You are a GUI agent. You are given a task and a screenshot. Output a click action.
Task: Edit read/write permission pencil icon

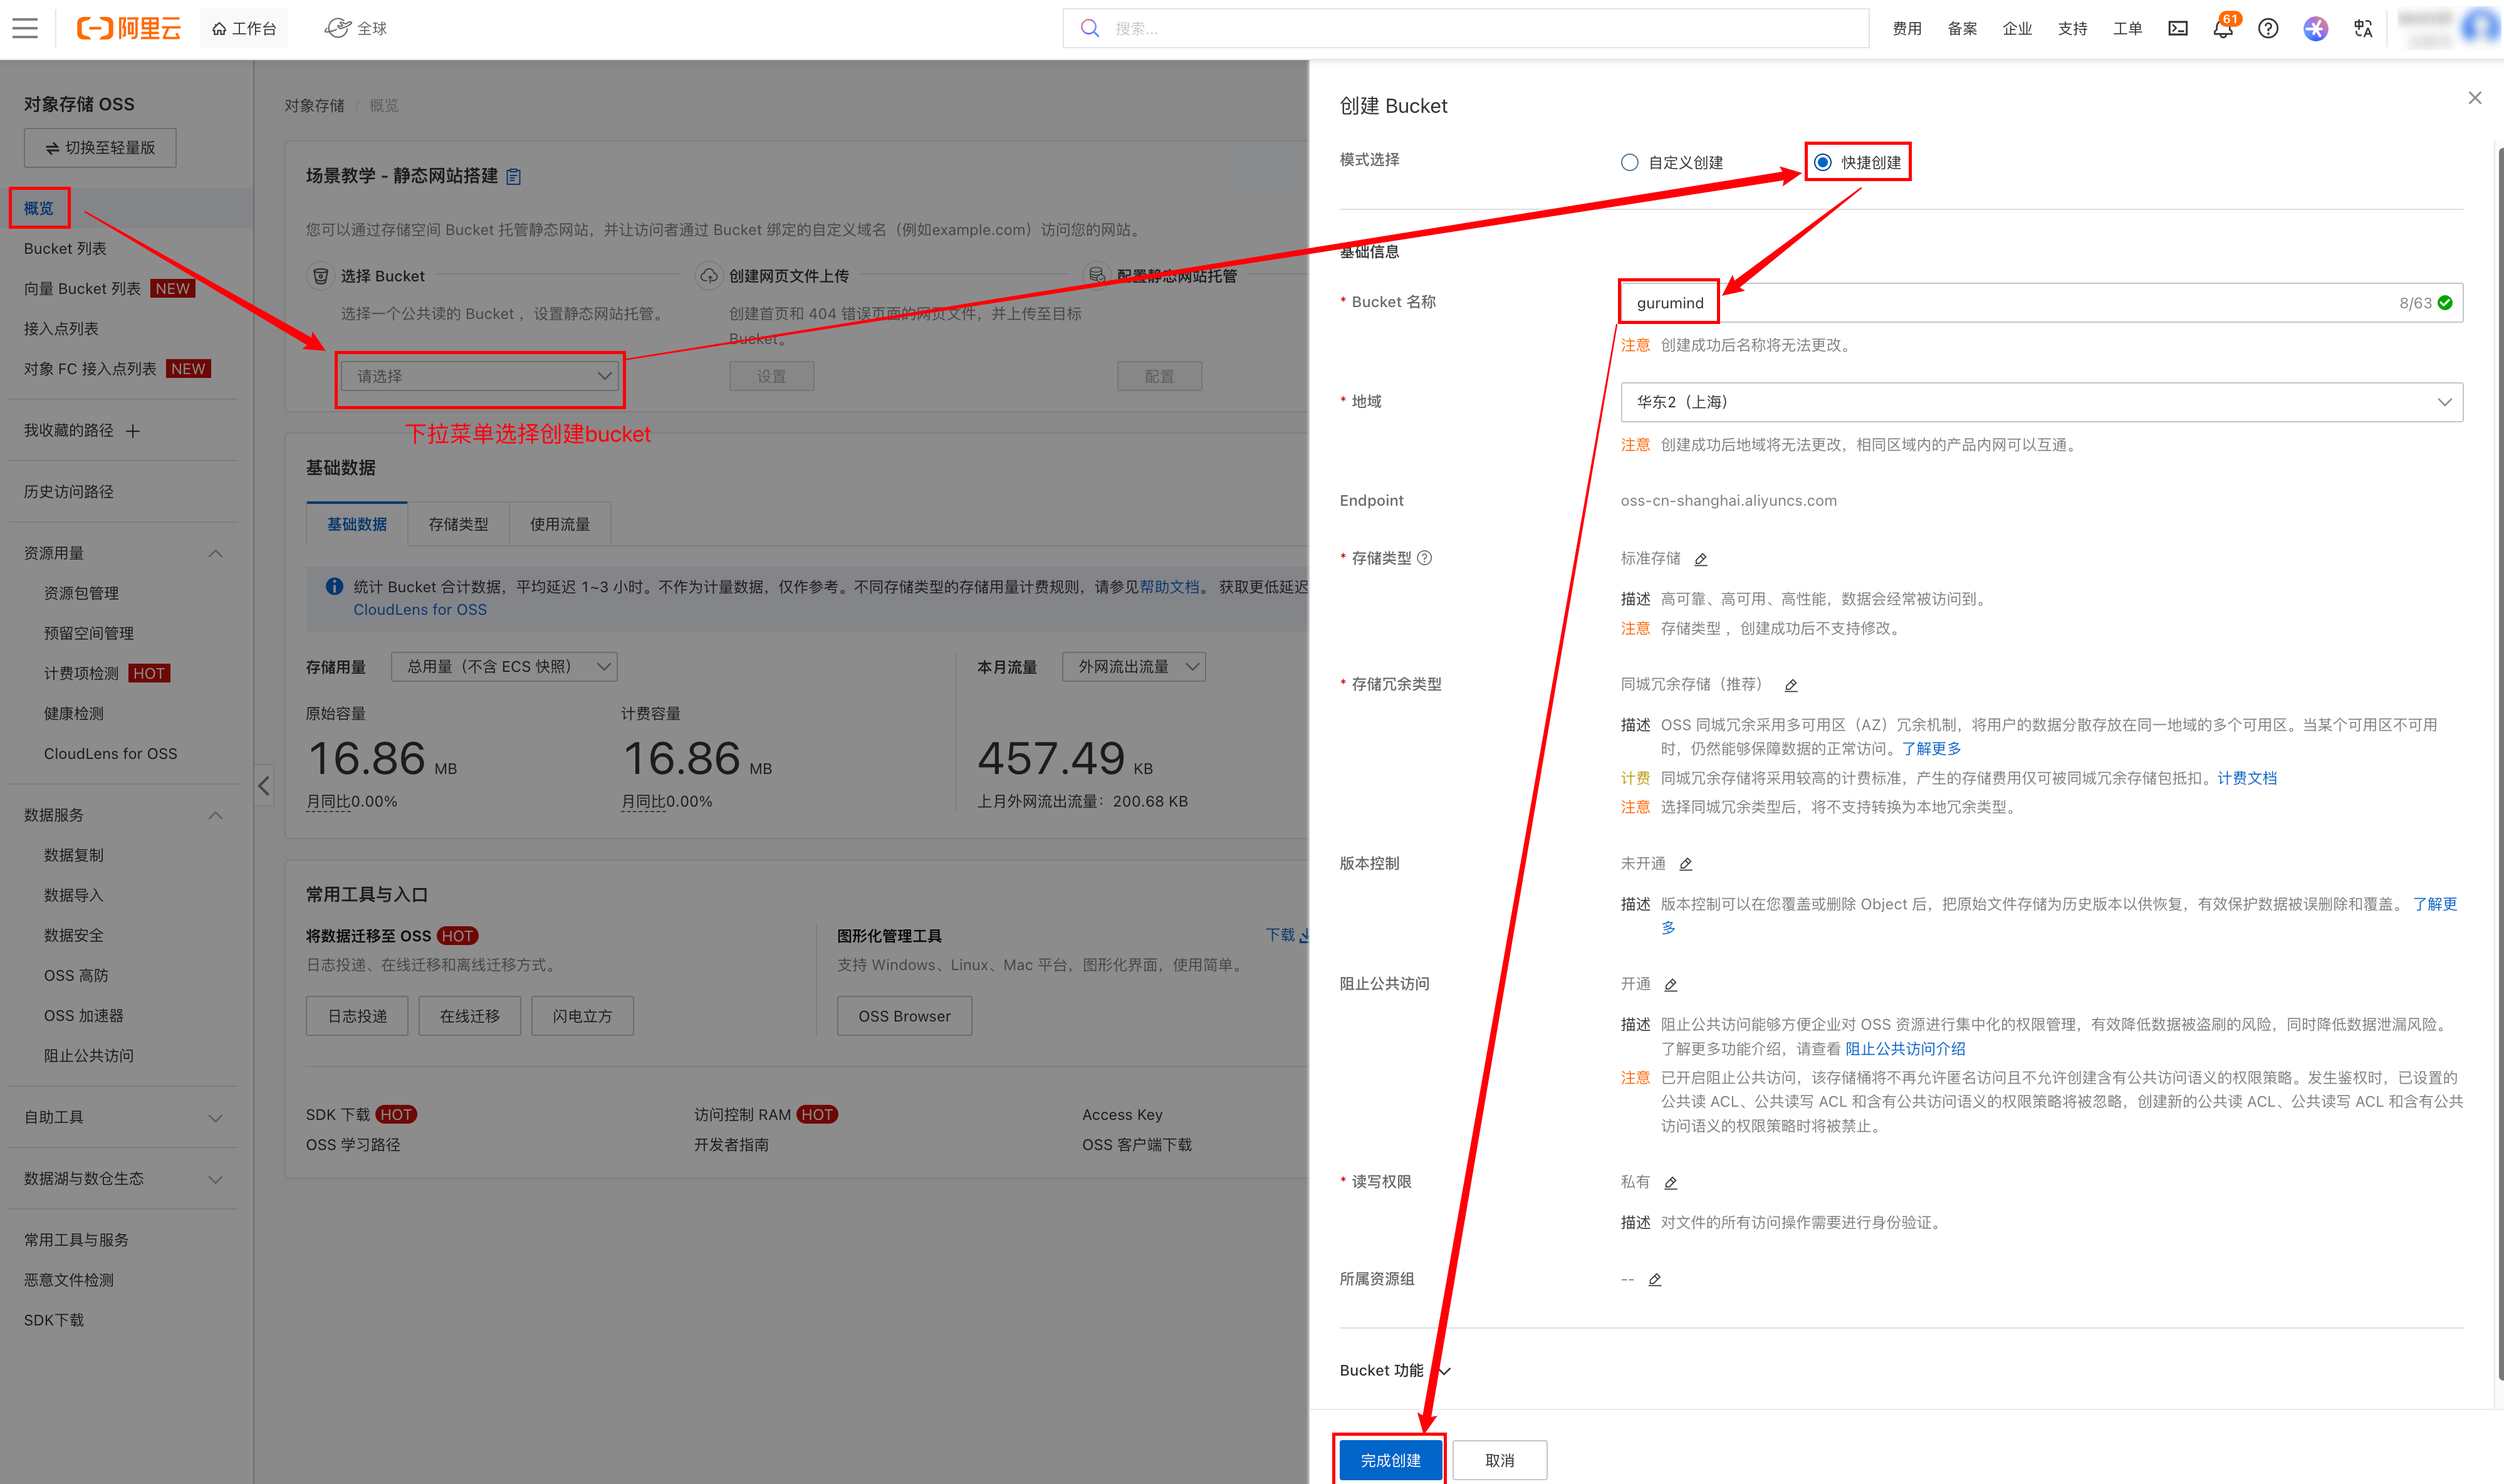(1671, 1183)
